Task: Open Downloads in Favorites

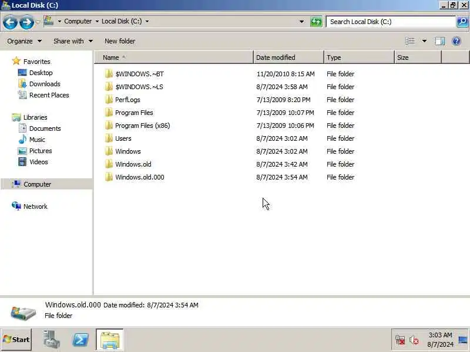Action: [x=45, y=84]
